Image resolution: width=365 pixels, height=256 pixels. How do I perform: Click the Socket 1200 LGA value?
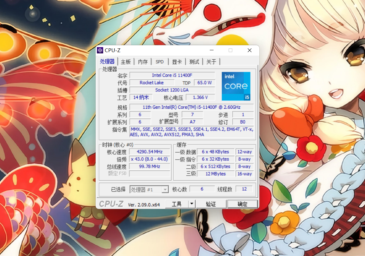tap(172, 90)
